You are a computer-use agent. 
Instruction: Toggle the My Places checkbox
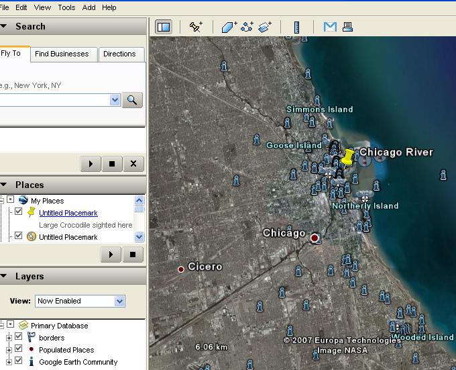click(11, 199)
